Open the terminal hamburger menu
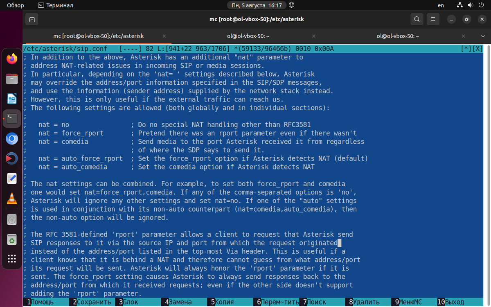 click(x=433, y=19)
